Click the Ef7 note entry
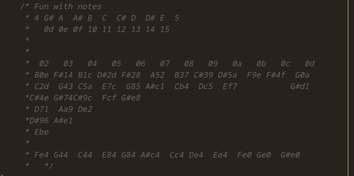The height and width of the screenshot is (176, 354). (230, 86)
